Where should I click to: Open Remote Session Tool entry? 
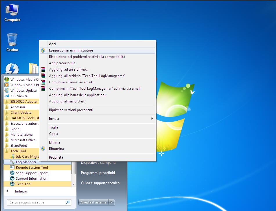point(37,168)
